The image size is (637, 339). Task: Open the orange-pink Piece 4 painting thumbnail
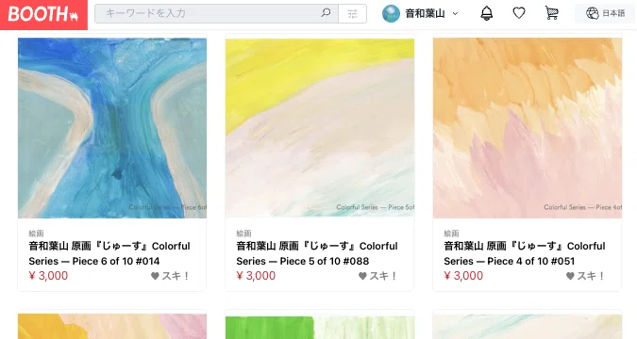pos(528,128)
